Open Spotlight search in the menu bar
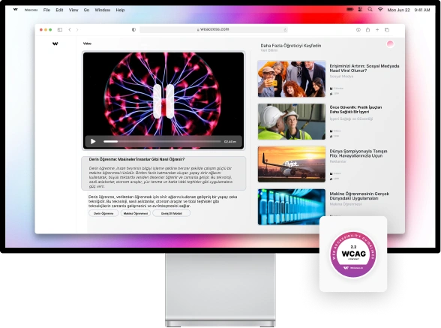The width and height of the screenshot is (441, 328). (x=370, y=10)
